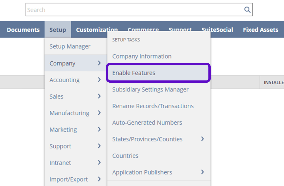
Task: Open the Enable Features page
Action: click(x=134, y=73)
